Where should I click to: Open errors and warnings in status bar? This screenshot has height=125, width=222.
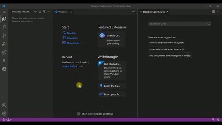tap(7, 119)
